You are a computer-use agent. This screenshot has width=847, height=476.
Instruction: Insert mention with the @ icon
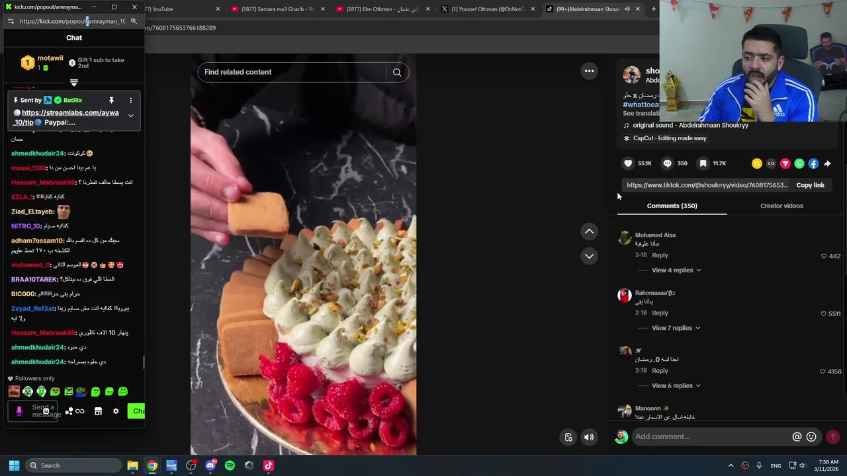pyautogui.click(x=797, y=436)
